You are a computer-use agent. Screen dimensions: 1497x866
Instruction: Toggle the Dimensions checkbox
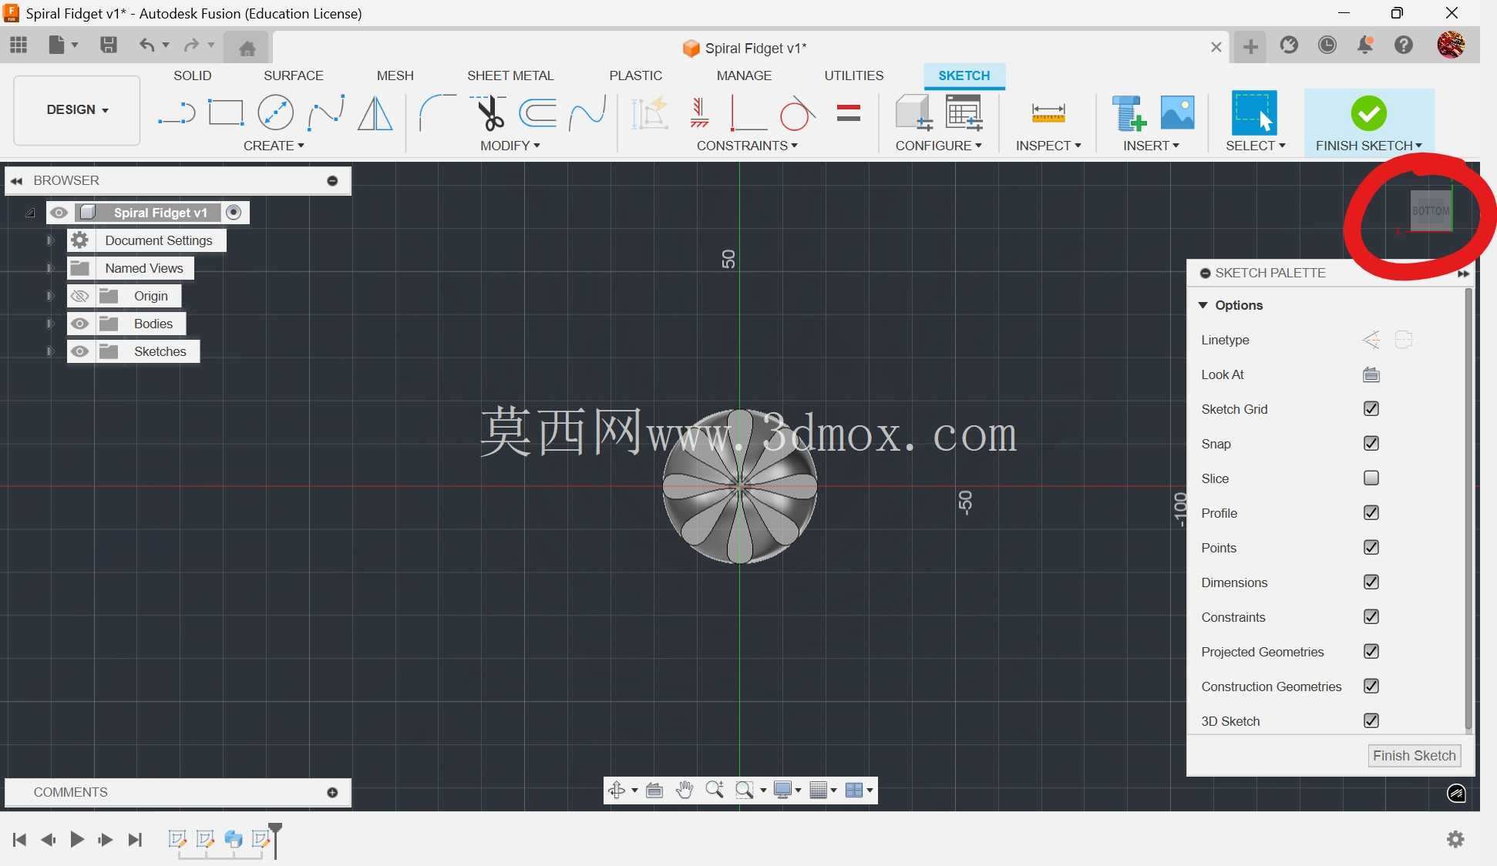(1371, 582)
